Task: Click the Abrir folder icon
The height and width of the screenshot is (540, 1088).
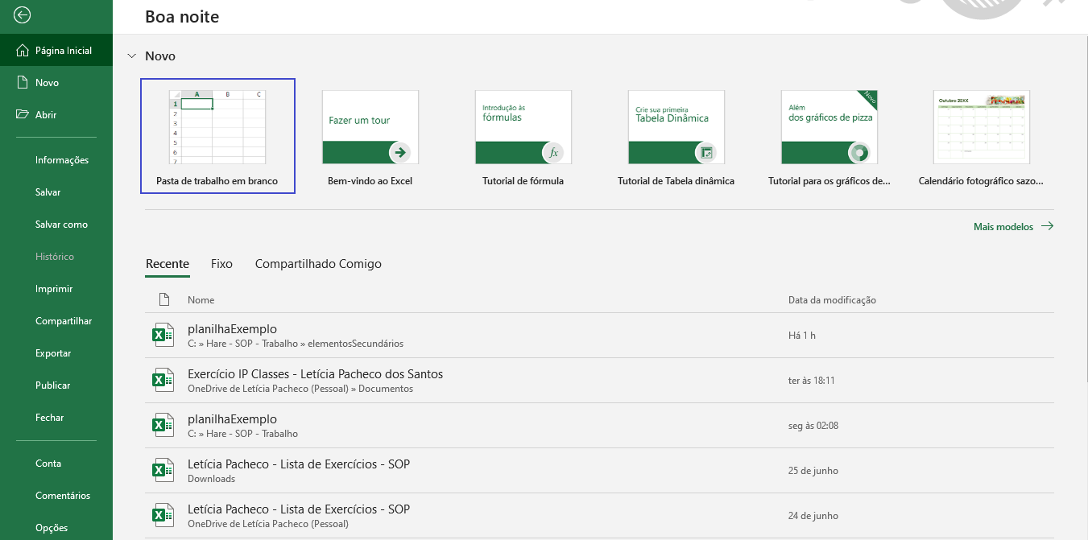Action: 23,114
